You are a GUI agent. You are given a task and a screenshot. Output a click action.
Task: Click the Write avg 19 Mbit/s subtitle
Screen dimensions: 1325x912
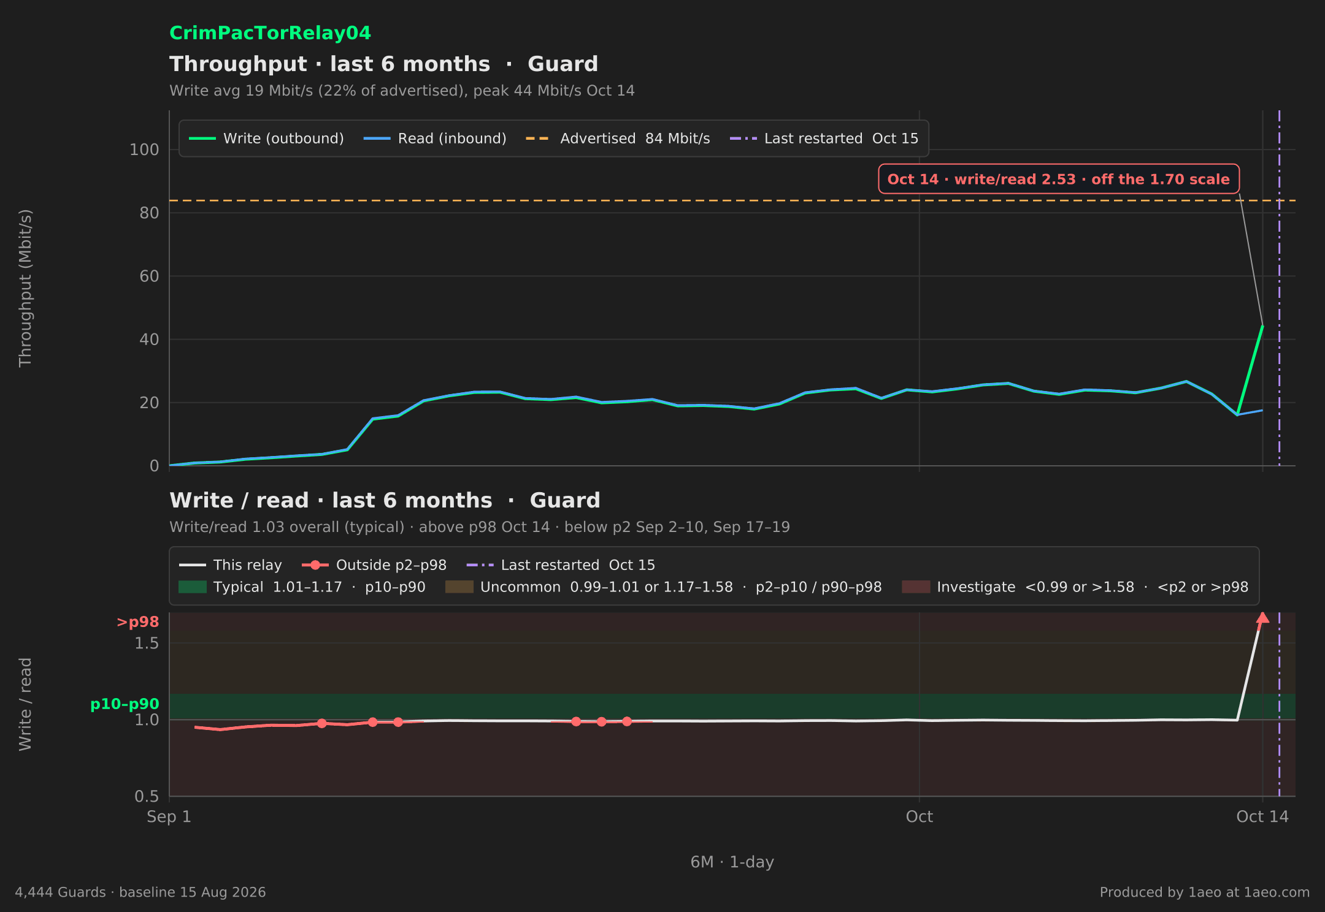pos(402,91)
